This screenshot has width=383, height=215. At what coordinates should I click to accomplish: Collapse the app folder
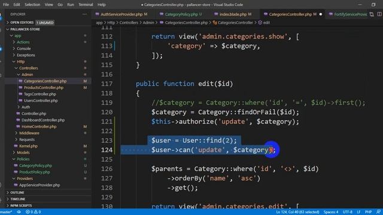17,36
